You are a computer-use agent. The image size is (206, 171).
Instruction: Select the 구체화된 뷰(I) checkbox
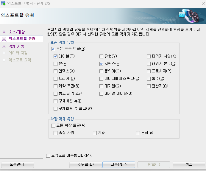55,101
